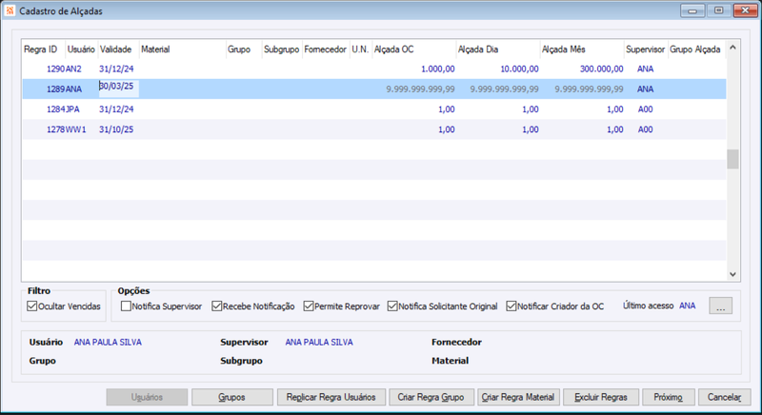Click the application icon in the title bar
This screenshot has height=415, width=762.
tap(10, 10)
